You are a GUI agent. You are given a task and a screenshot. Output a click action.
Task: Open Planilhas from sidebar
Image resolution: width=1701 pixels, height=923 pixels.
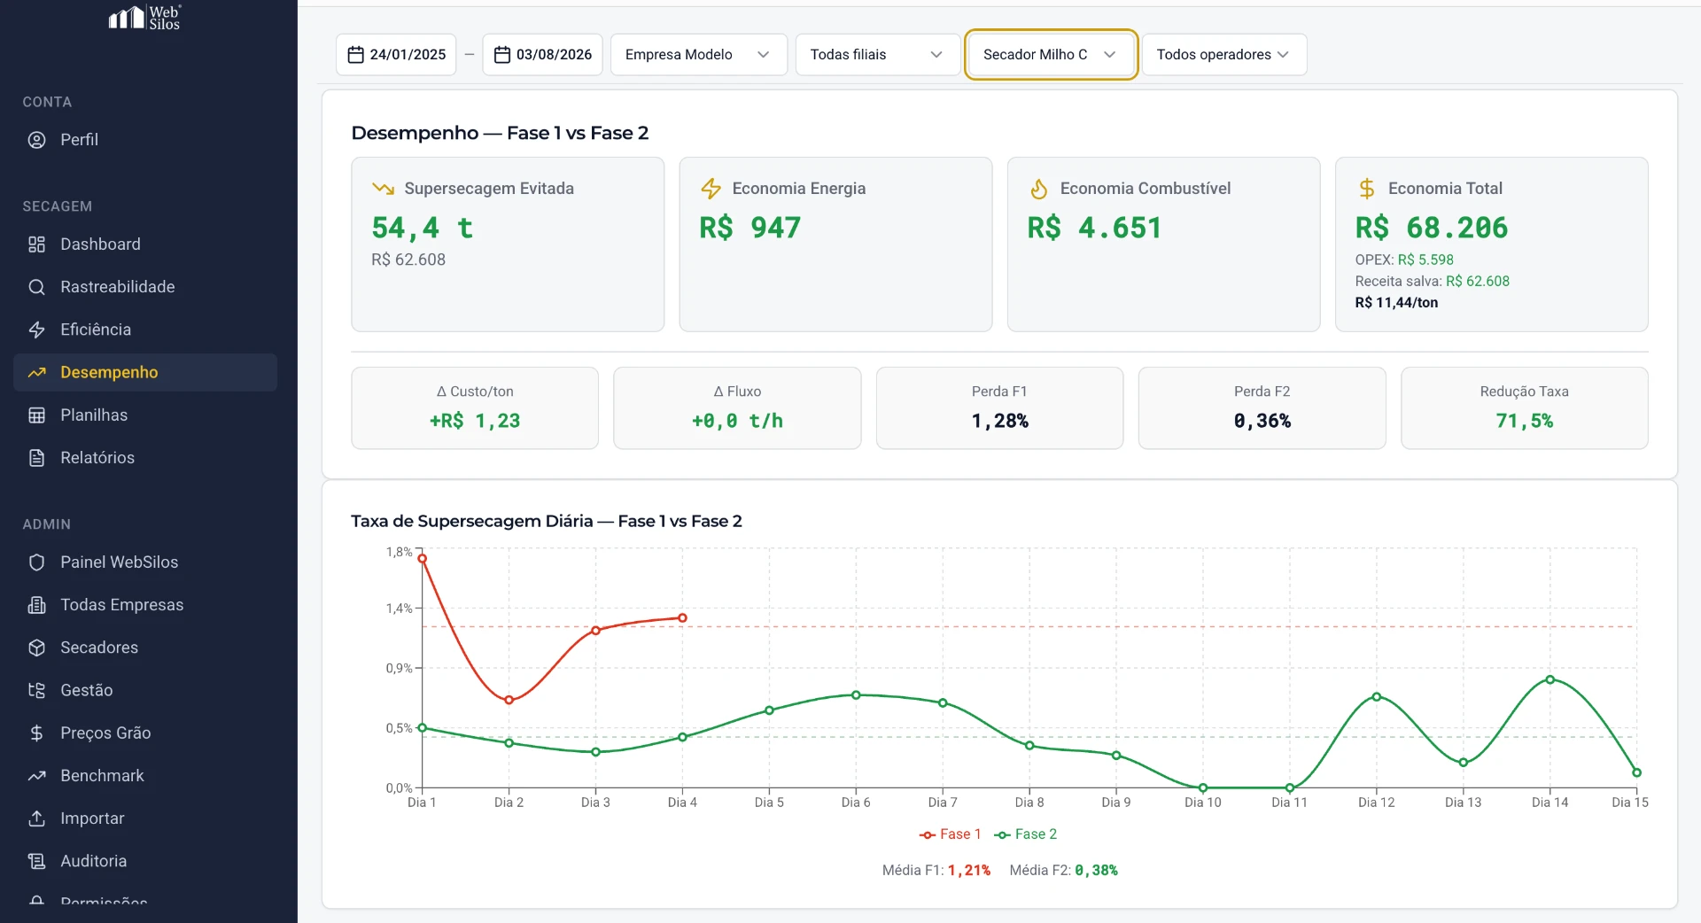coord(145,415)
